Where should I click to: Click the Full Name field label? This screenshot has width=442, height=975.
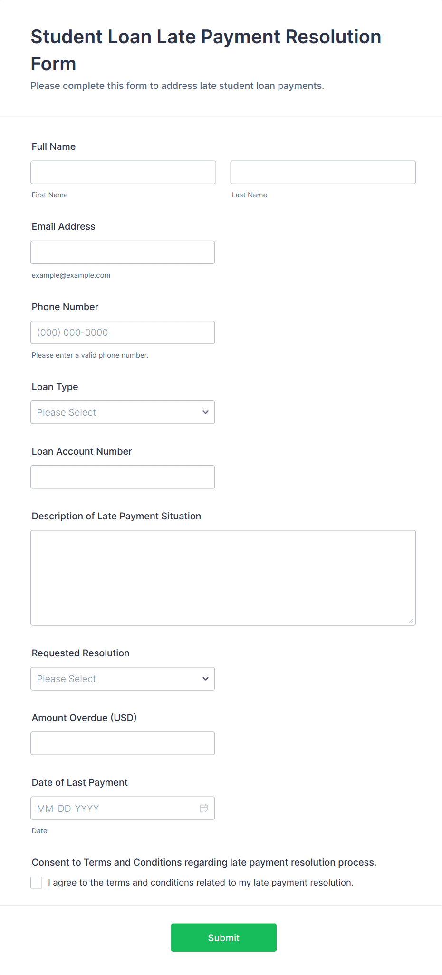(54, 146)
